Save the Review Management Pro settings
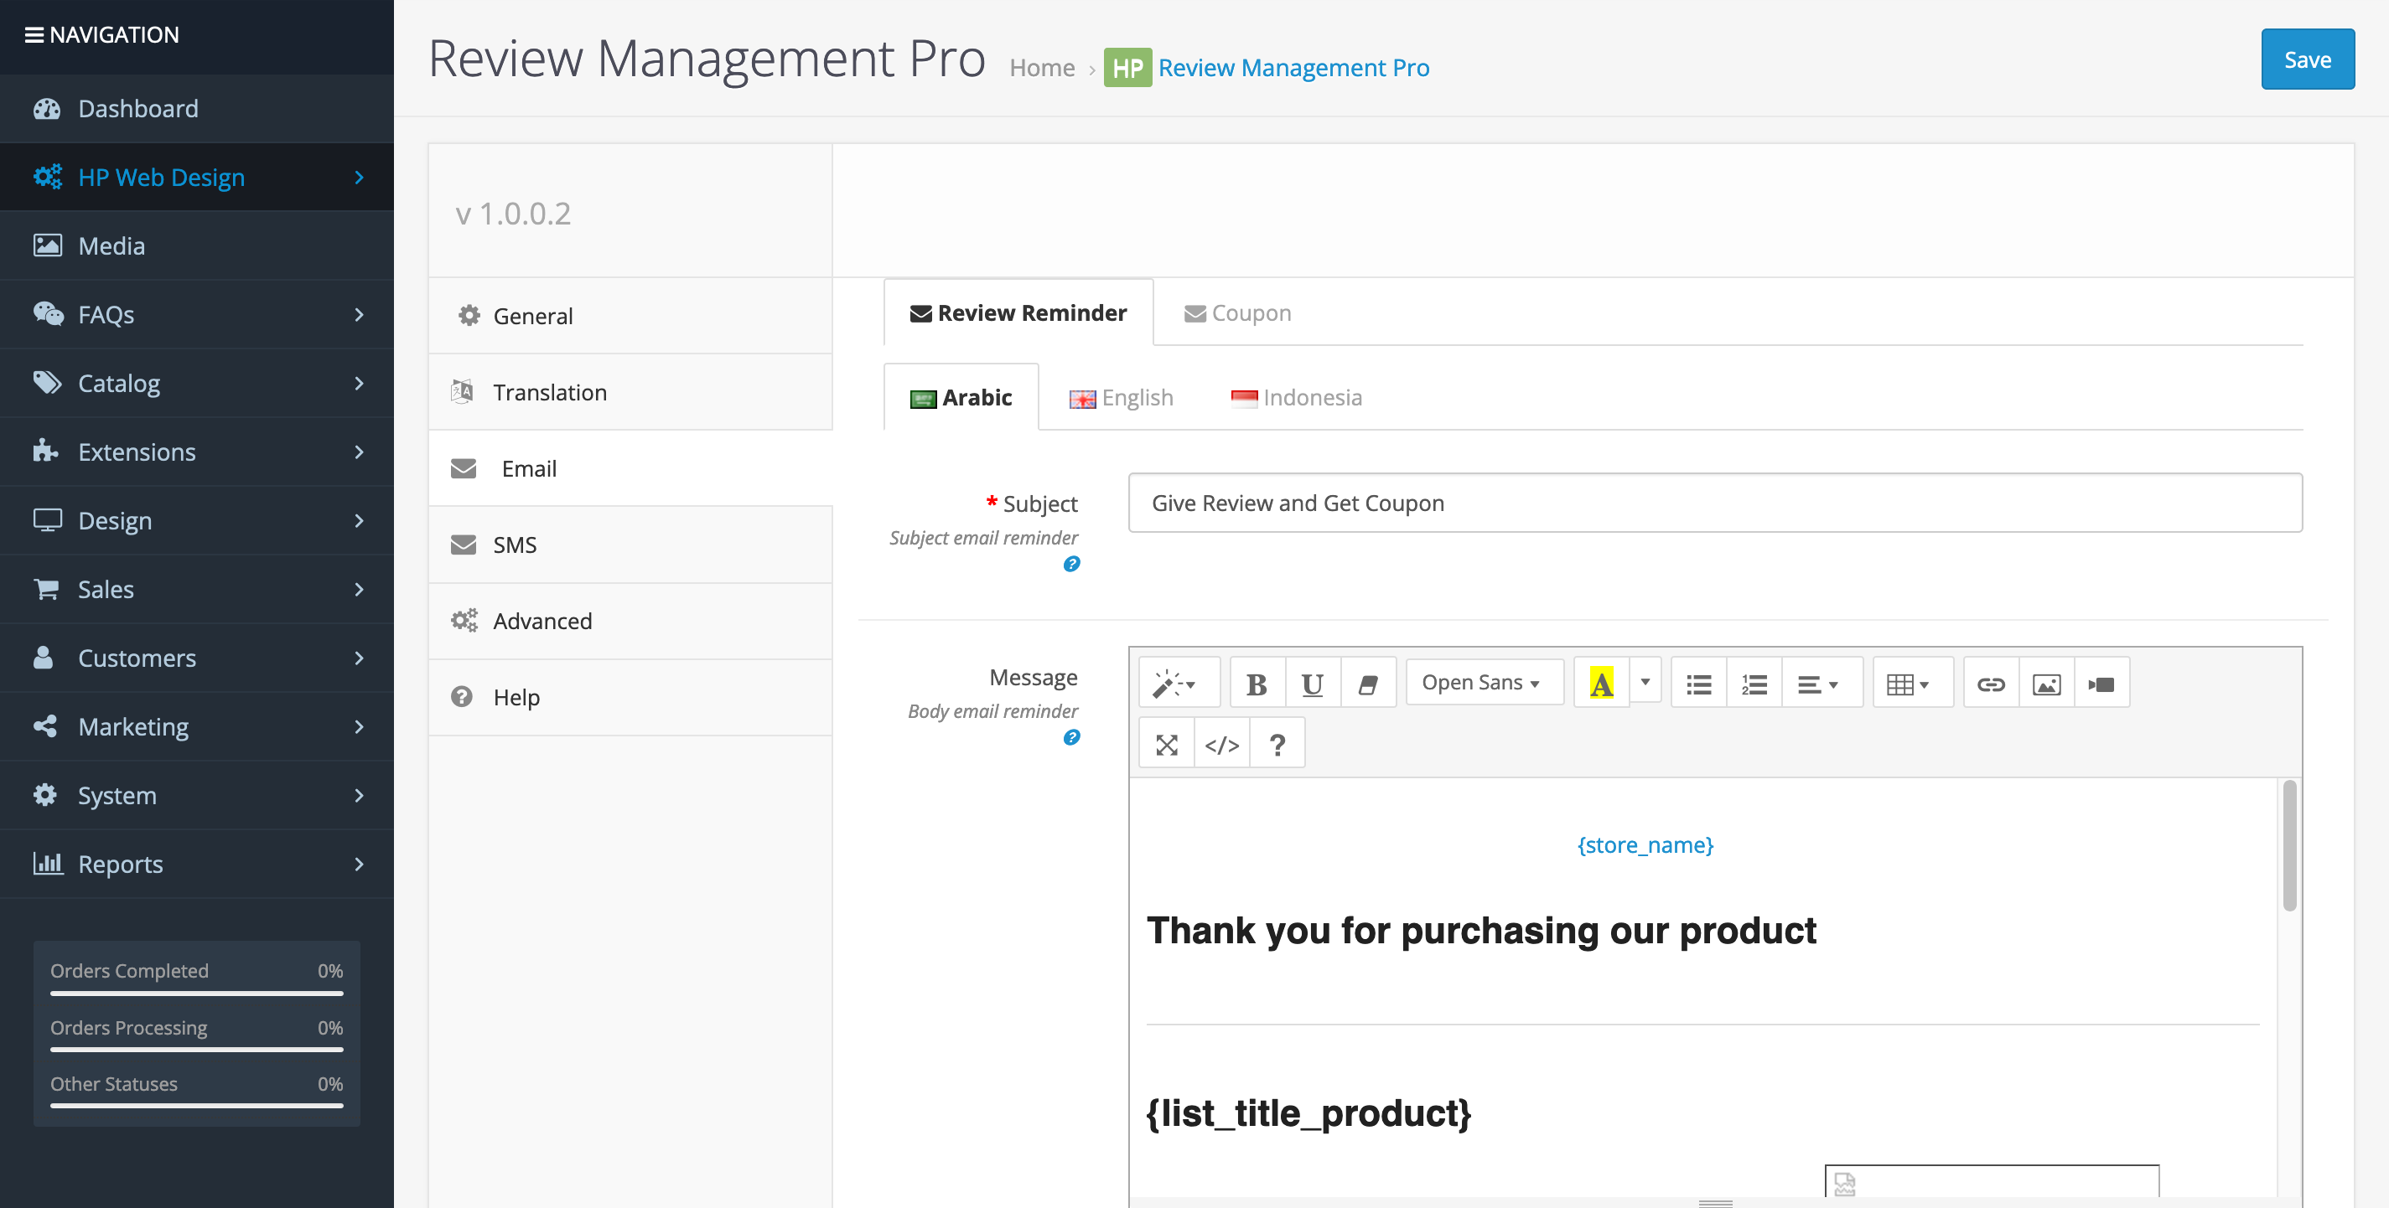The width and height of the screenshot is (2389, 1208). coord(2308,59)
